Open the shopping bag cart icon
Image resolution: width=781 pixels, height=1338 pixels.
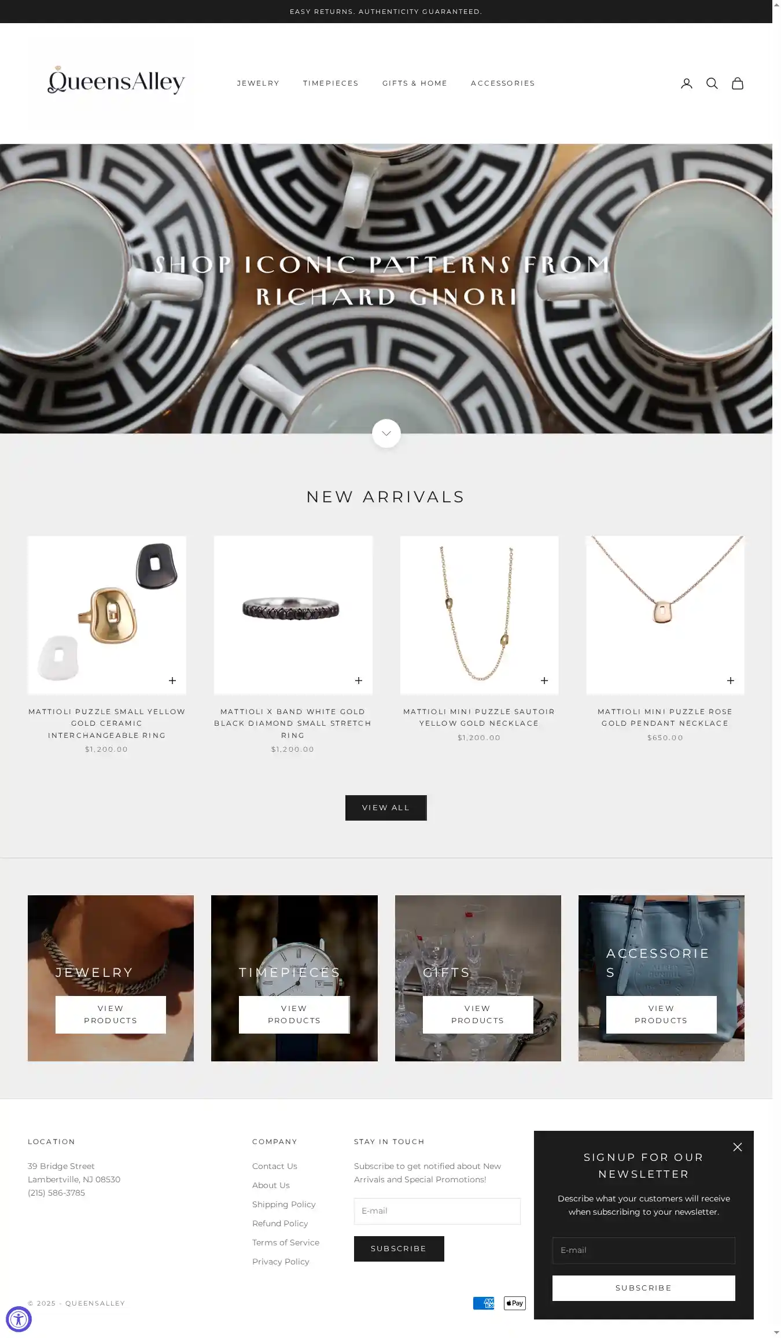click(x=737, y=83)
